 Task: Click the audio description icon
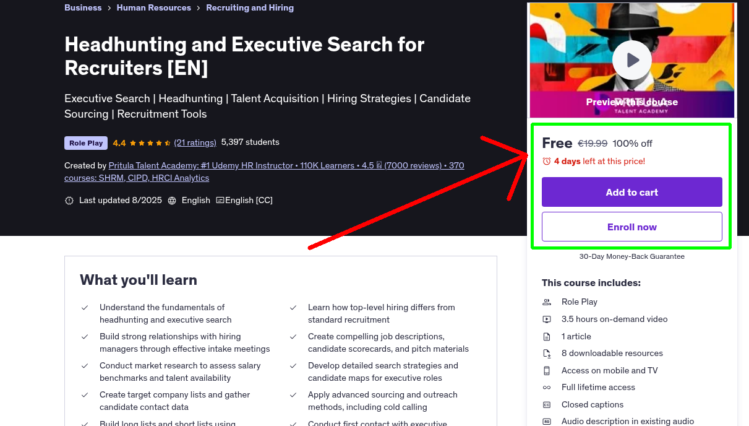coord(547,422)
